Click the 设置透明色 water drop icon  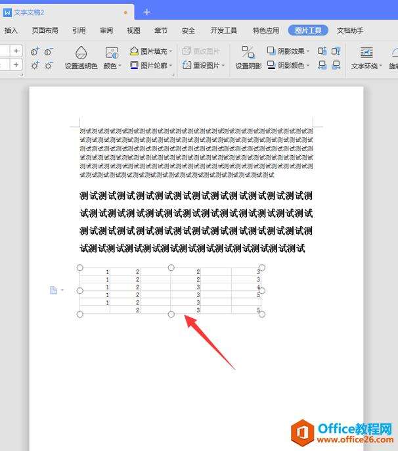[x=81, y=53]
